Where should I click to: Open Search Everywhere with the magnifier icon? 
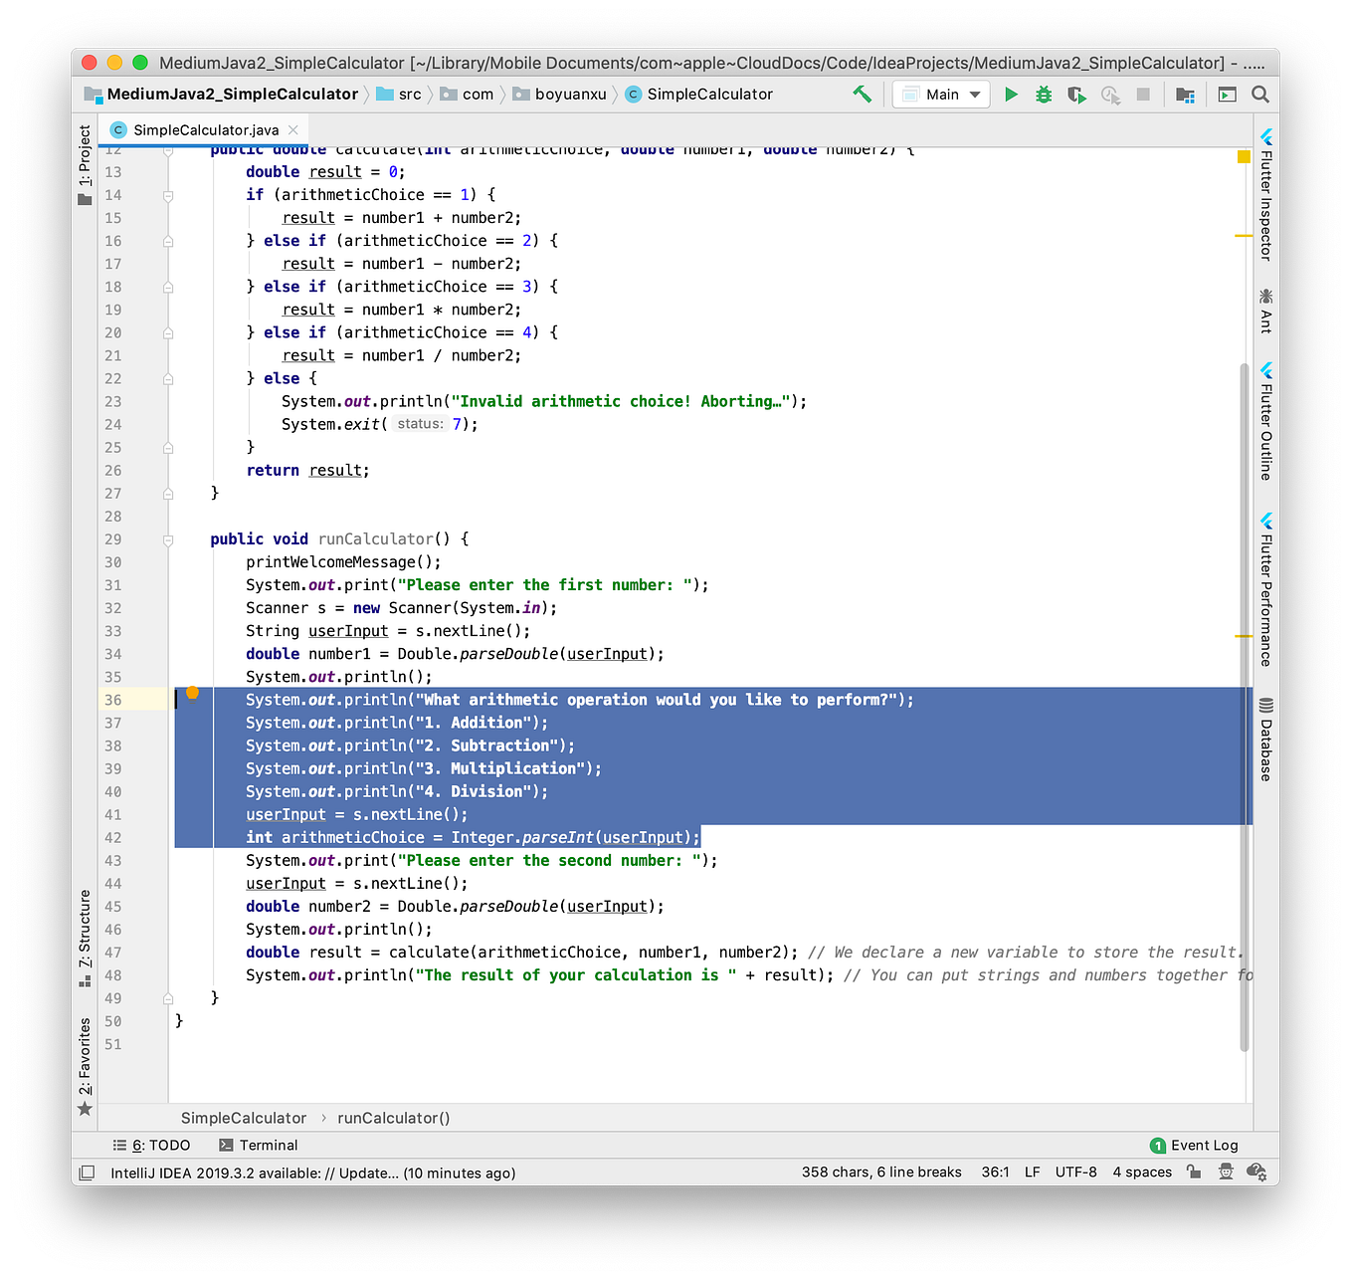tap(1259, 94)
